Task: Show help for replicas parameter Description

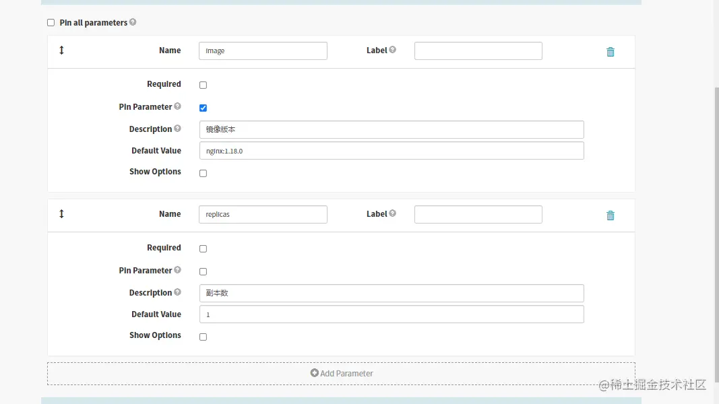Action: 177,292
